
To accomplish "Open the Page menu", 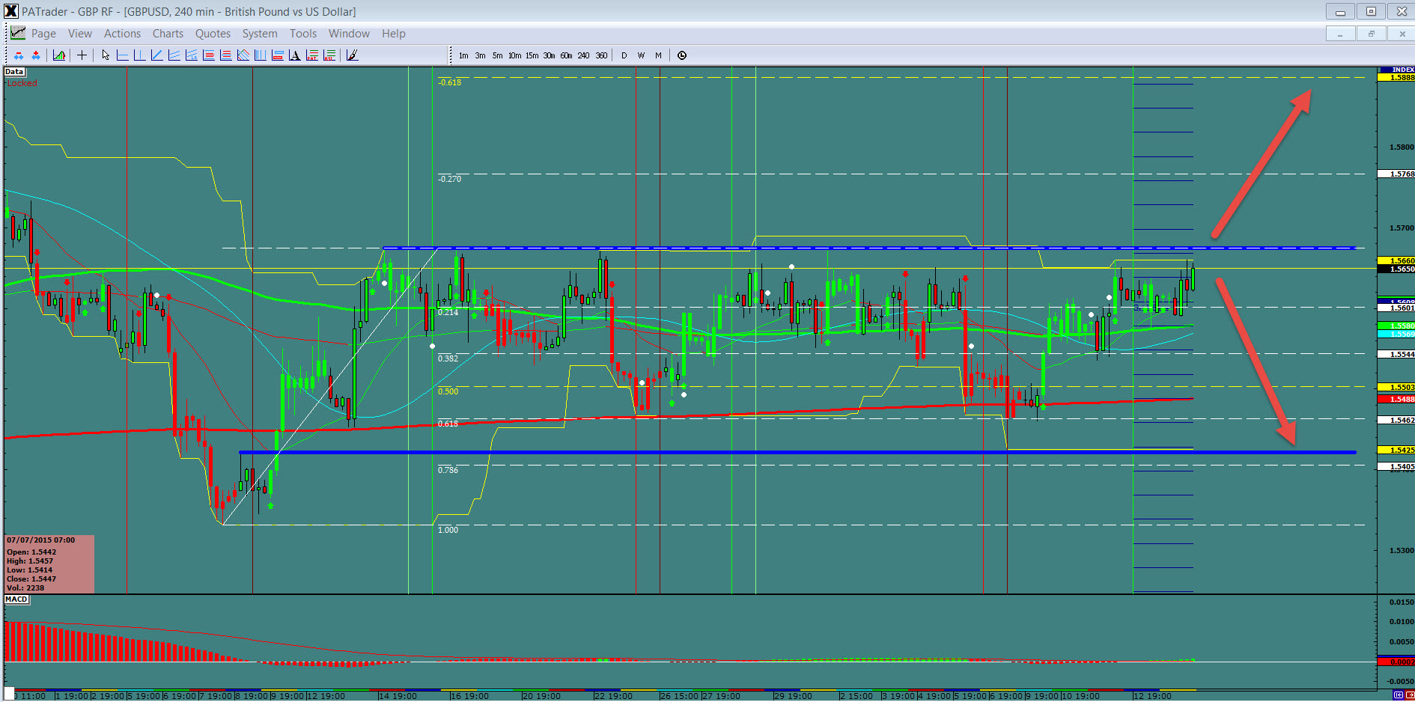I will [43, 34].
